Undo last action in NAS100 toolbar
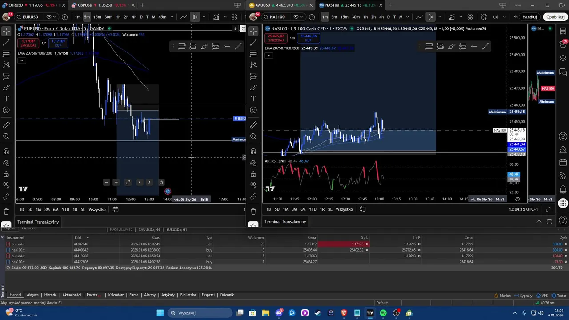Viewport: 569px width, 320px height. pos(516,17)
